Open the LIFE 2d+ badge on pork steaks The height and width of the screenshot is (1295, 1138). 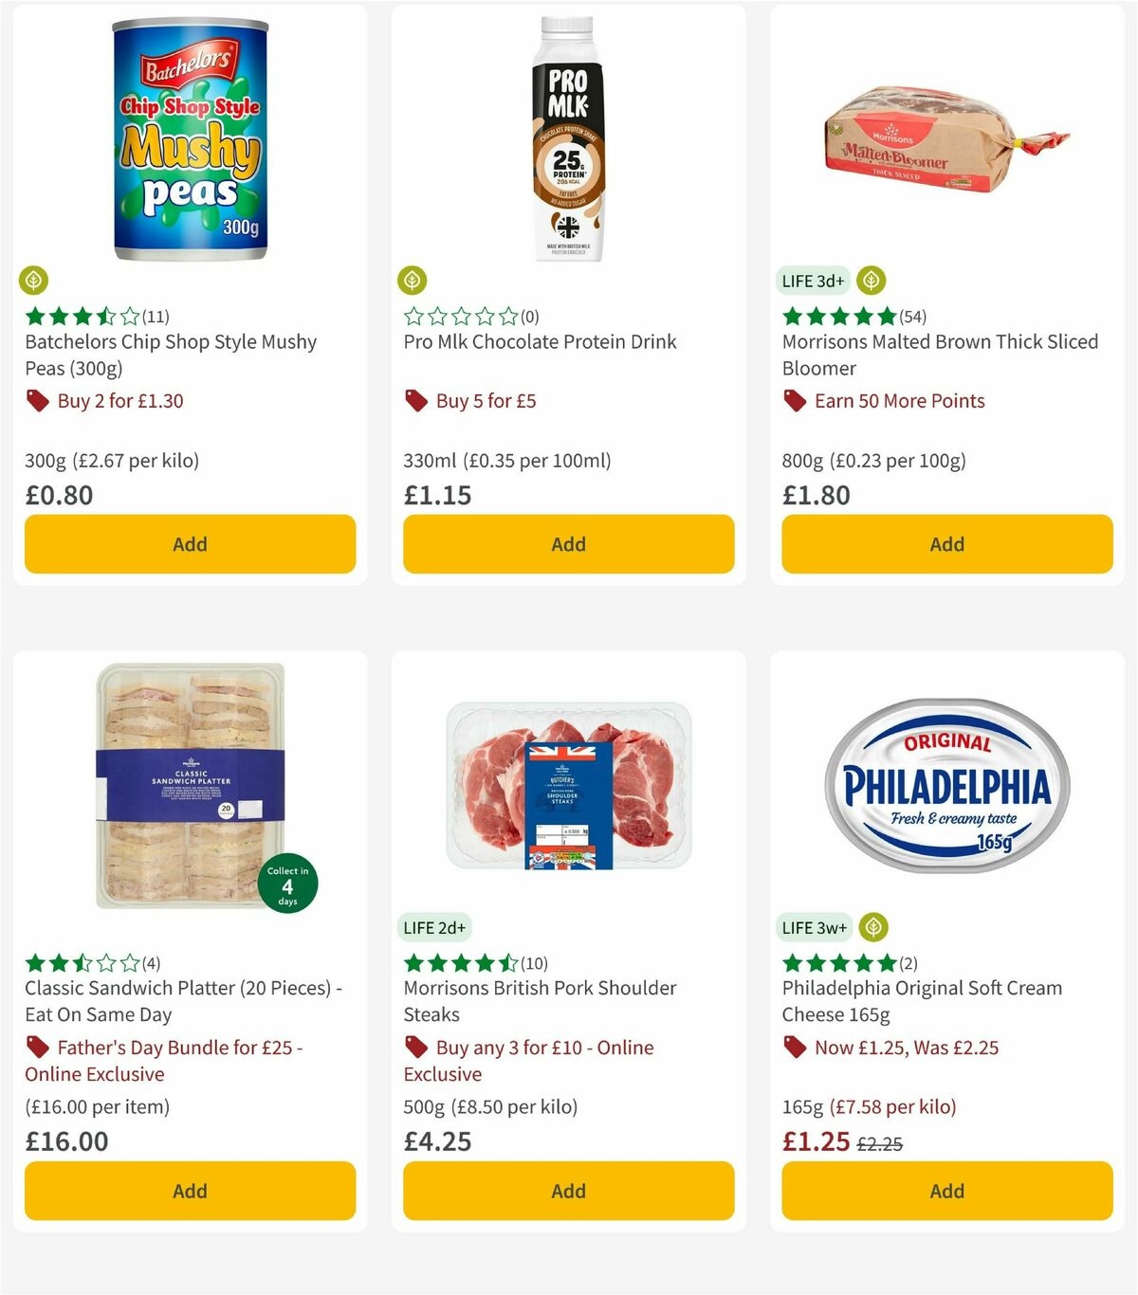coord(434,927)
